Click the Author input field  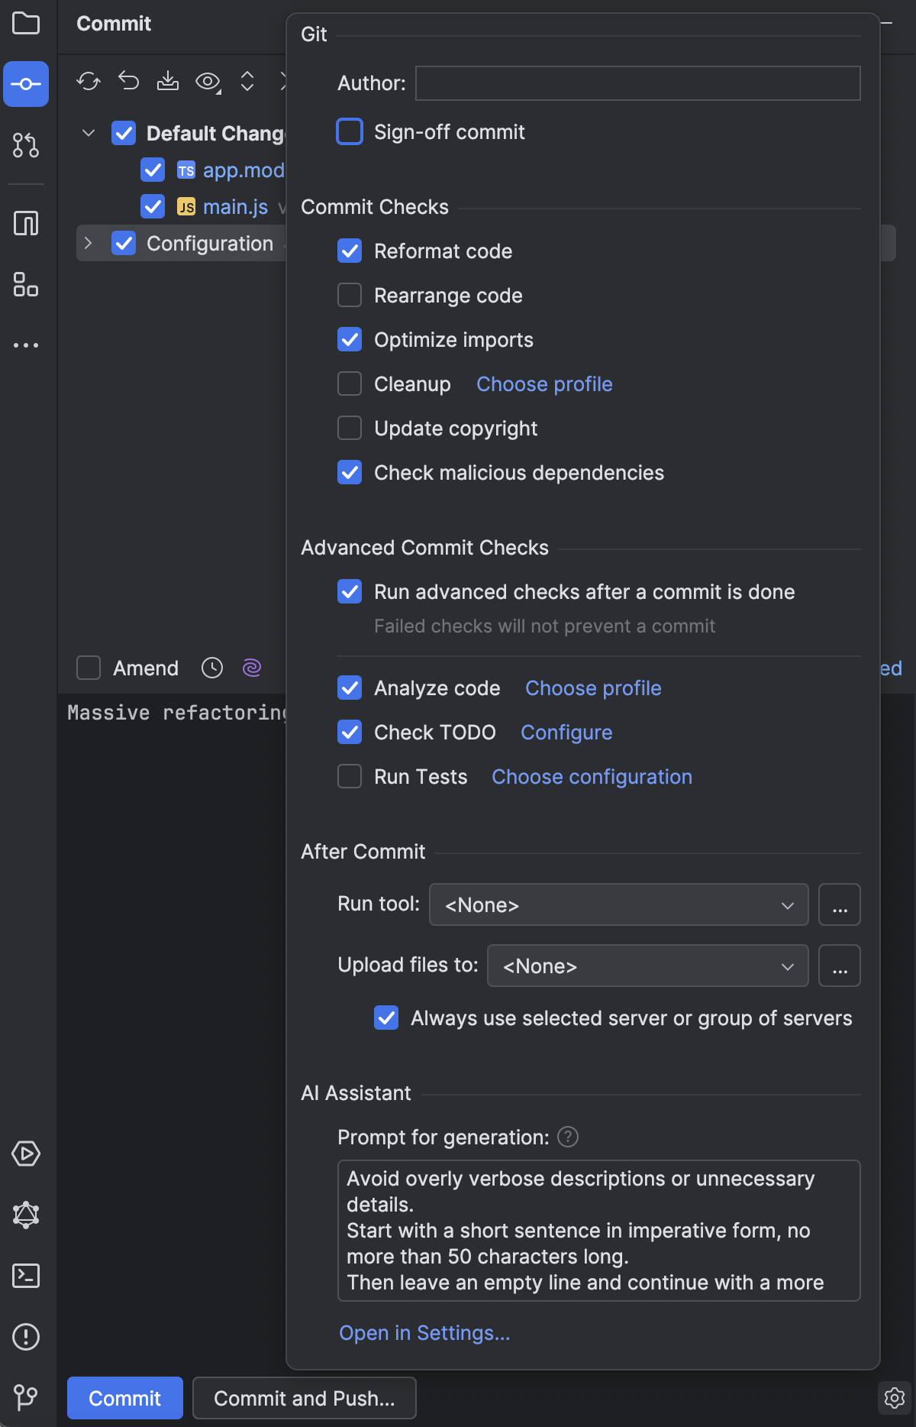pos(637,83)
